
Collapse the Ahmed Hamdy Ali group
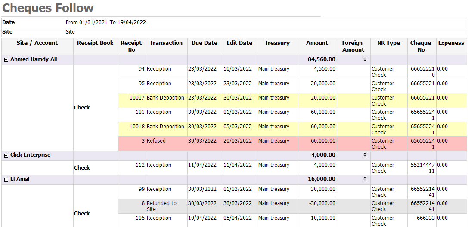6,59
